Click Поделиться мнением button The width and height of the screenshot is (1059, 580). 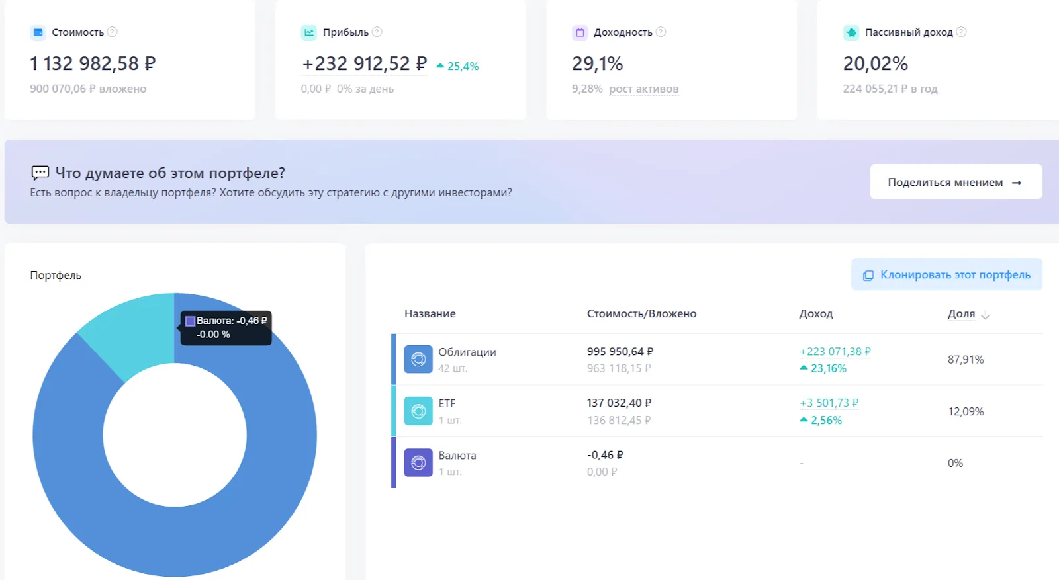pos(956,182)
